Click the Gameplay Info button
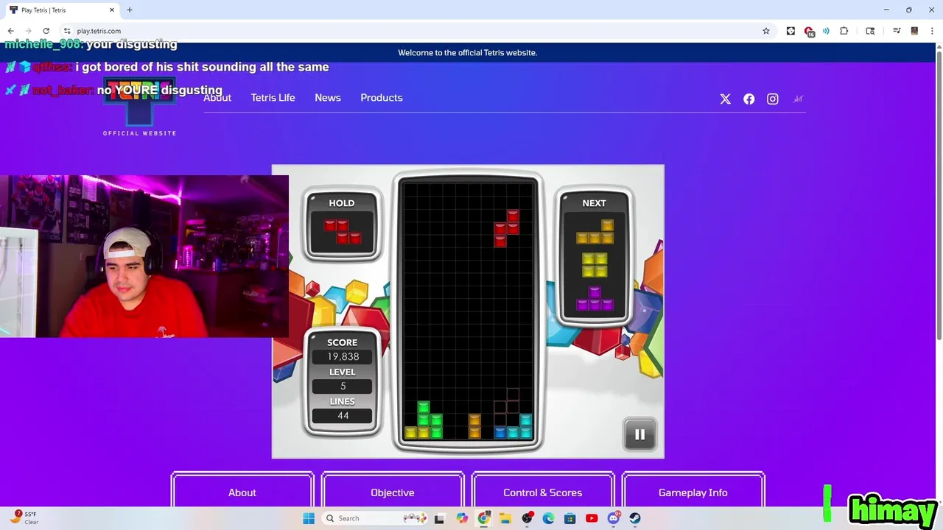This screenshot has width=943, height=530. 693,492
